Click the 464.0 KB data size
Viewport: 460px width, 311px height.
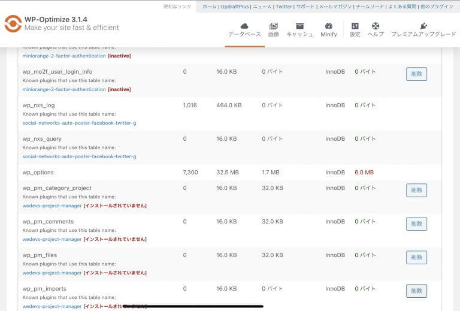[x=229, y=105]
